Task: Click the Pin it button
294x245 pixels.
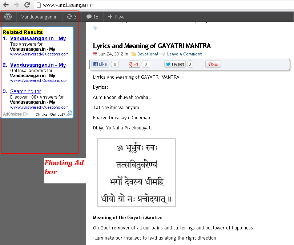Action: tap(213, 65)
